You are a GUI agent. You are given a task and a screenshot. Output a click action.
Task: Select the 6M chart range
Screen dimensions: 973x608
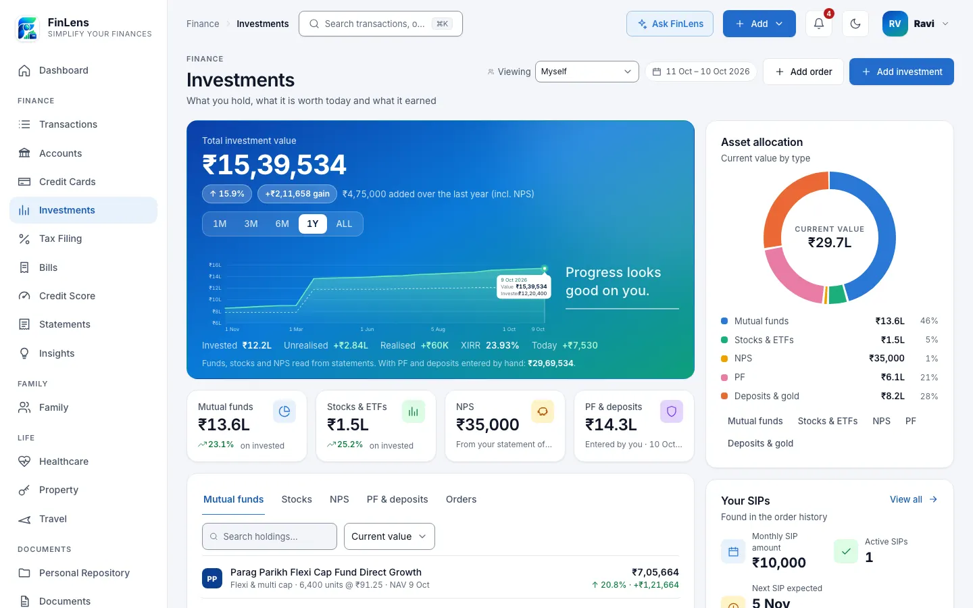click(x=282, y=224)
